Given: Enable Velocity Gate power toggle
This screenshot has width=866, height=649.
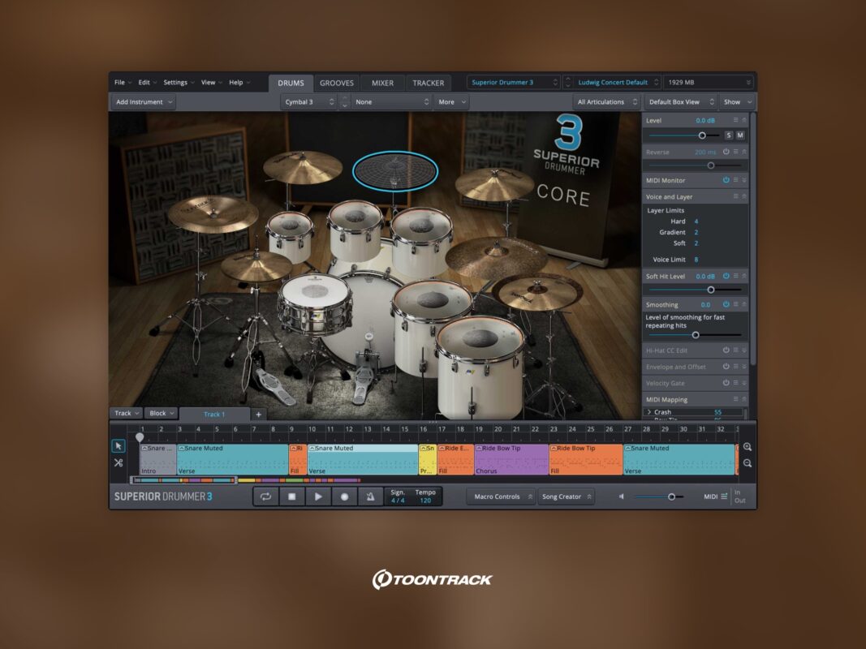Looking at the screenshot, I should 726,382.
